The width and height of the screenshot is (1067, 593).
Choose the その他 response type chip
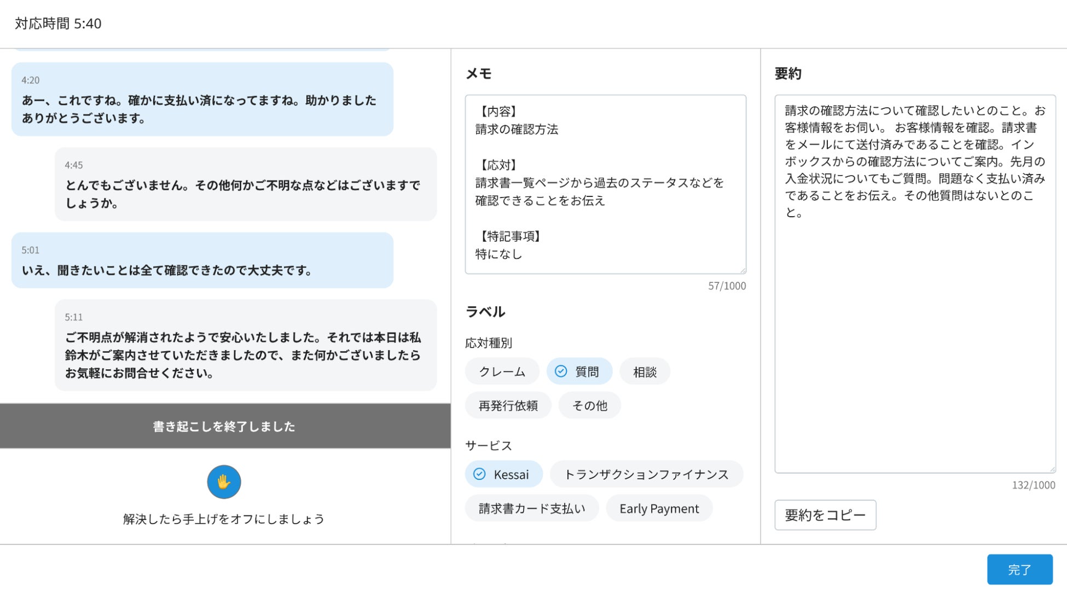pos(589,405)
